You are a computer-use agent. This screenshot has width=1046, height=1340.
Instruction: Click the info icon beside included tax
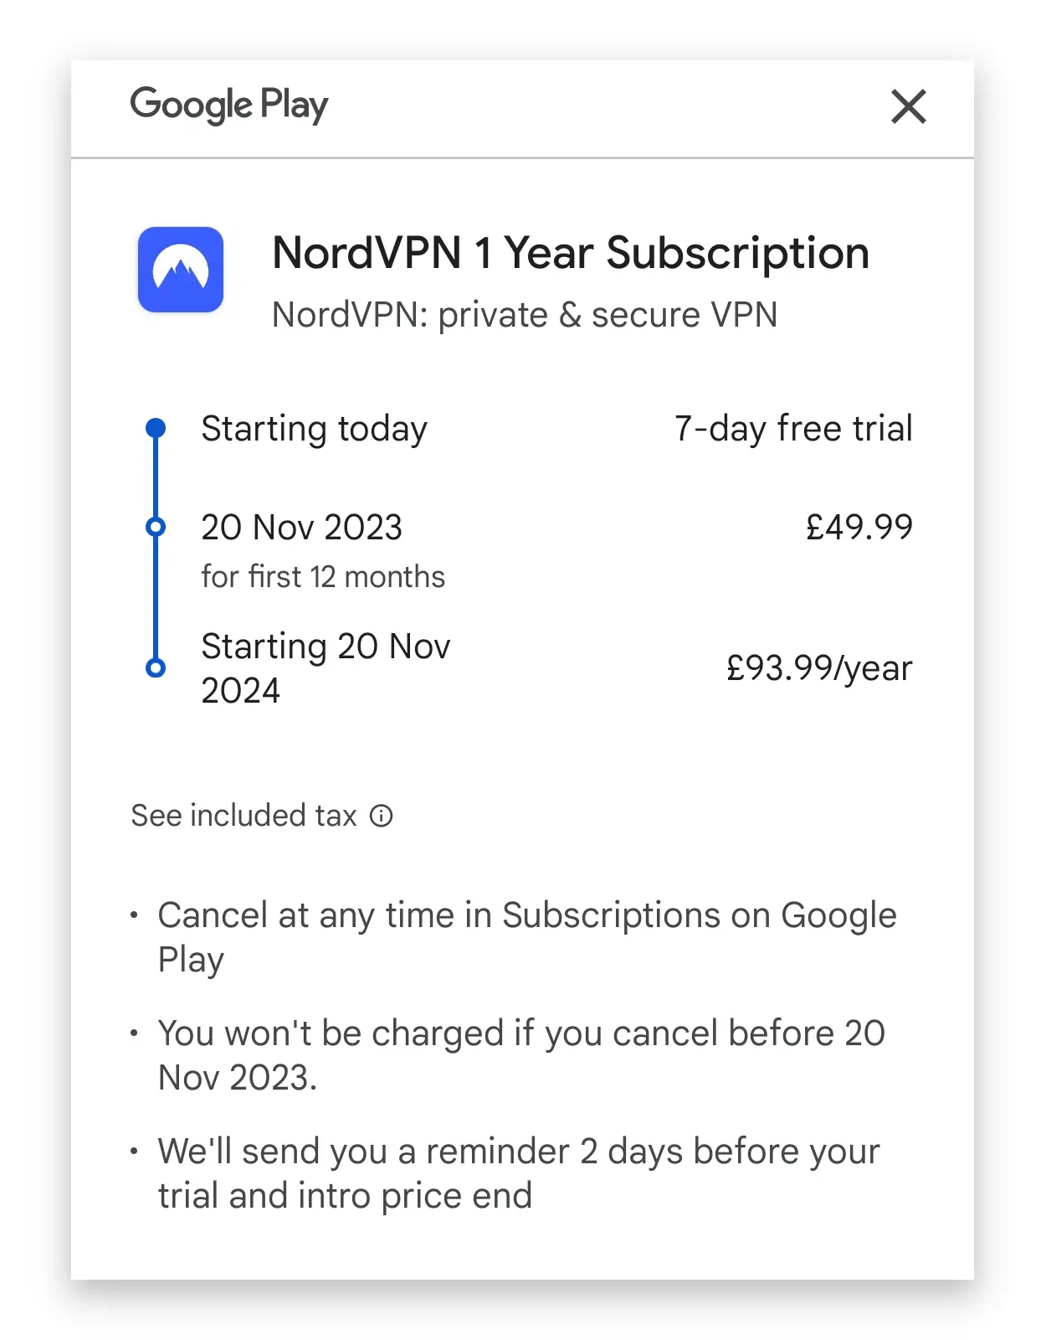(382, 816)
